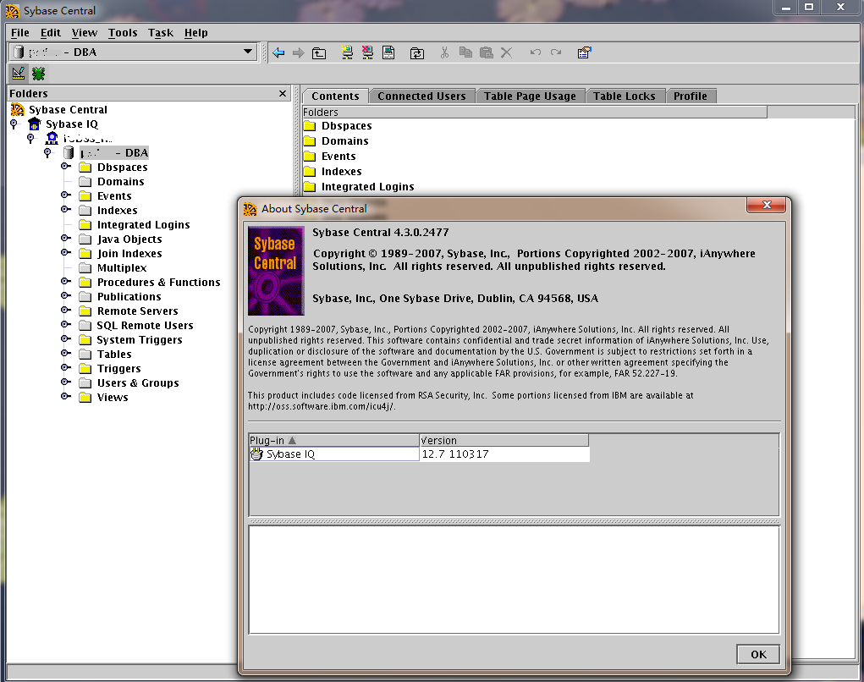Image resolution: width=864 pixels, height=682 pixels.
Task: Click the Redo toolbar icon
Action: (556, 52)
